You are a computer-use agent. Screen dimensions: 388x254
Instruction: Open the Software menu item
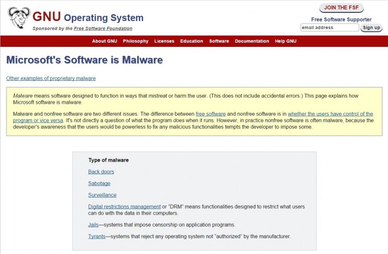[219, 41]
